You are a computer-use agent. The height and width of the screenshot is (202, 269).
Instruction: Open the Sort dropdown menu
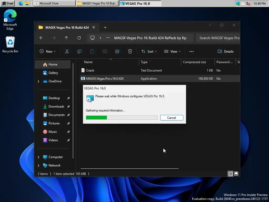pyautogui.click(x=149, y=51)
